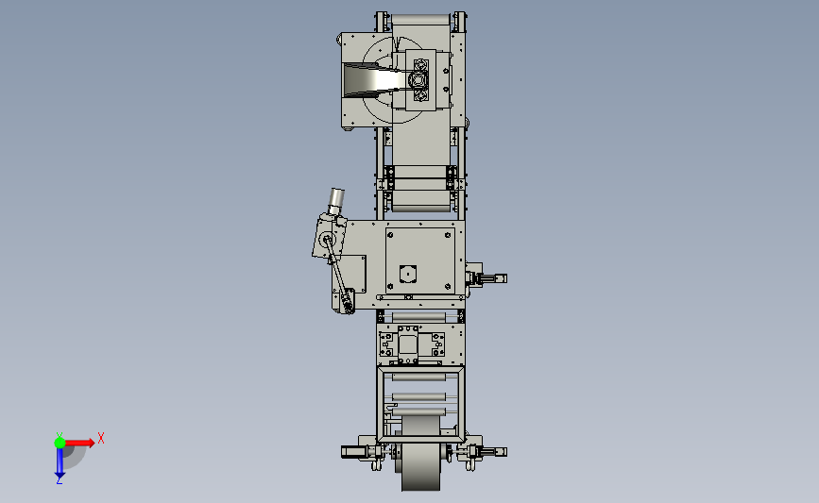Viewport: 819px width, 503px height.
Task: Click the blue Z axis arrow of the triad
Action: point(60,463)
